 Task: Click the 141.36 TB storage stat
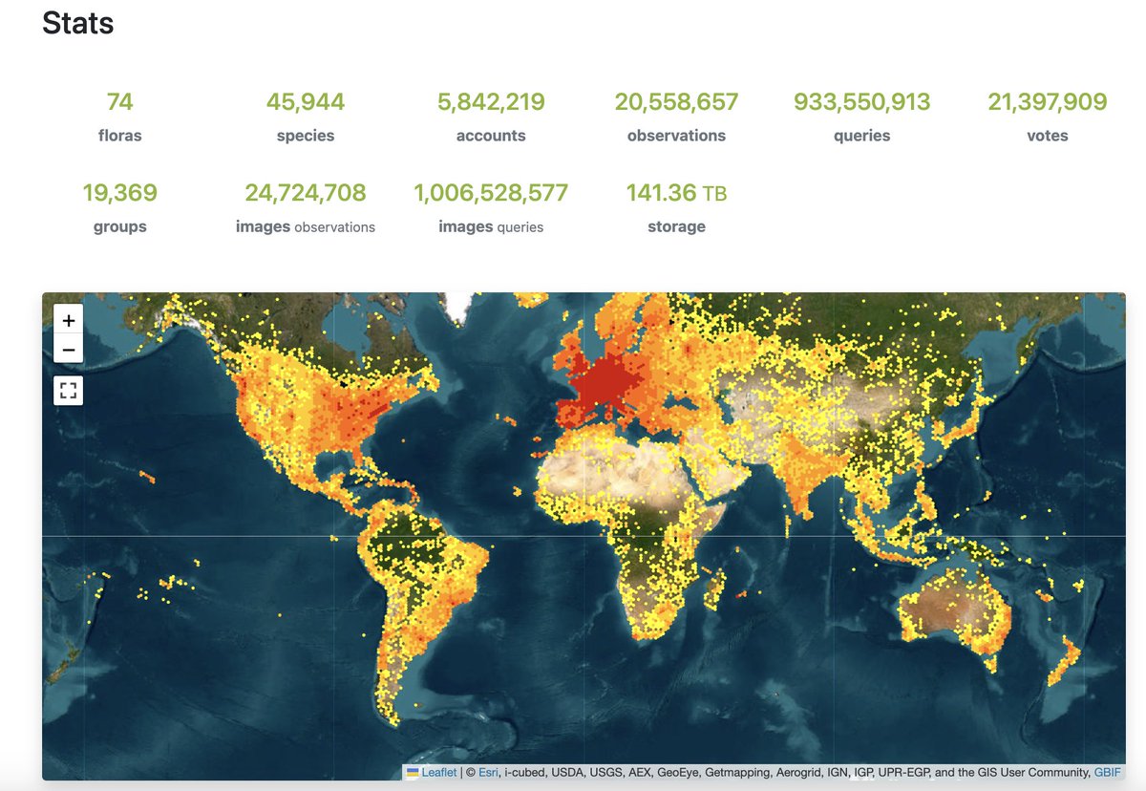point(676,191)
